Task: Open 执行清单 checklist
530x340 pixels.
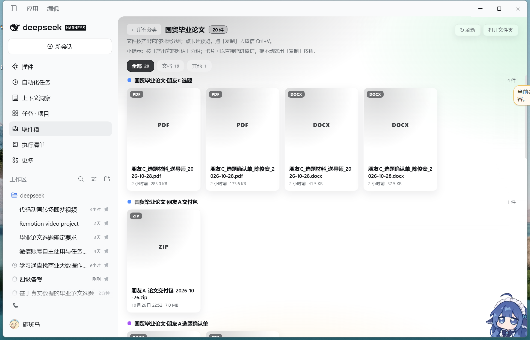Action: [60, 145]
